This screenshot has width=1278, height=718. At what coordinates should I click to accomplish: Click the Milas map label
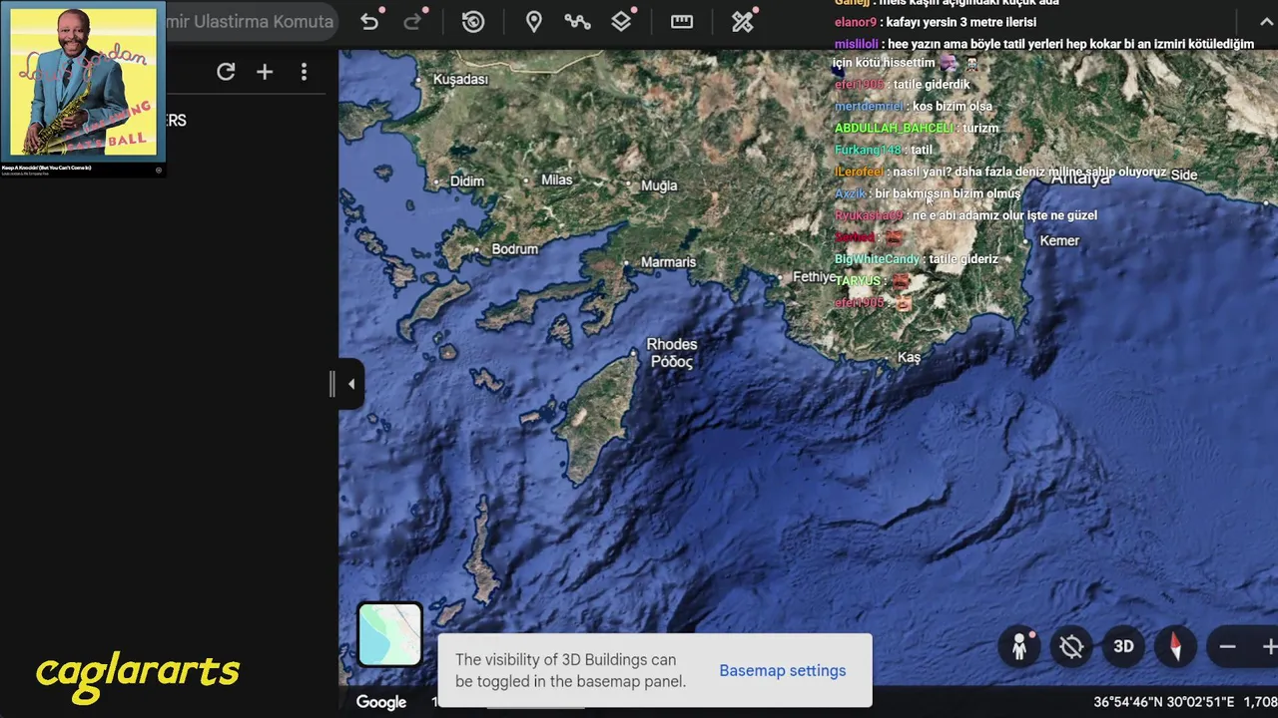[x=556, y=179]
